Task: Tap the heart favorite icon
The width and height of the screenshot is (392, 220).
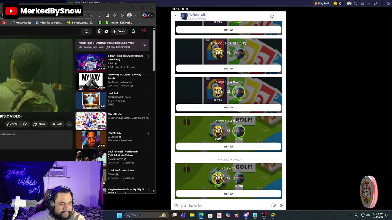Action: (x=272, y=16)
